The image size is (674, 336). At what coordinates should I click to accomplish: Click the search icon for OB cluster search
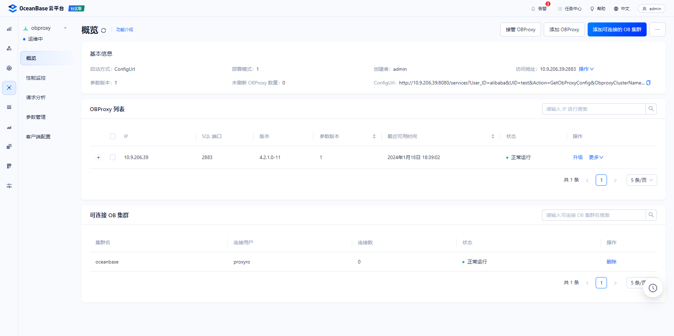click(651, 215)
